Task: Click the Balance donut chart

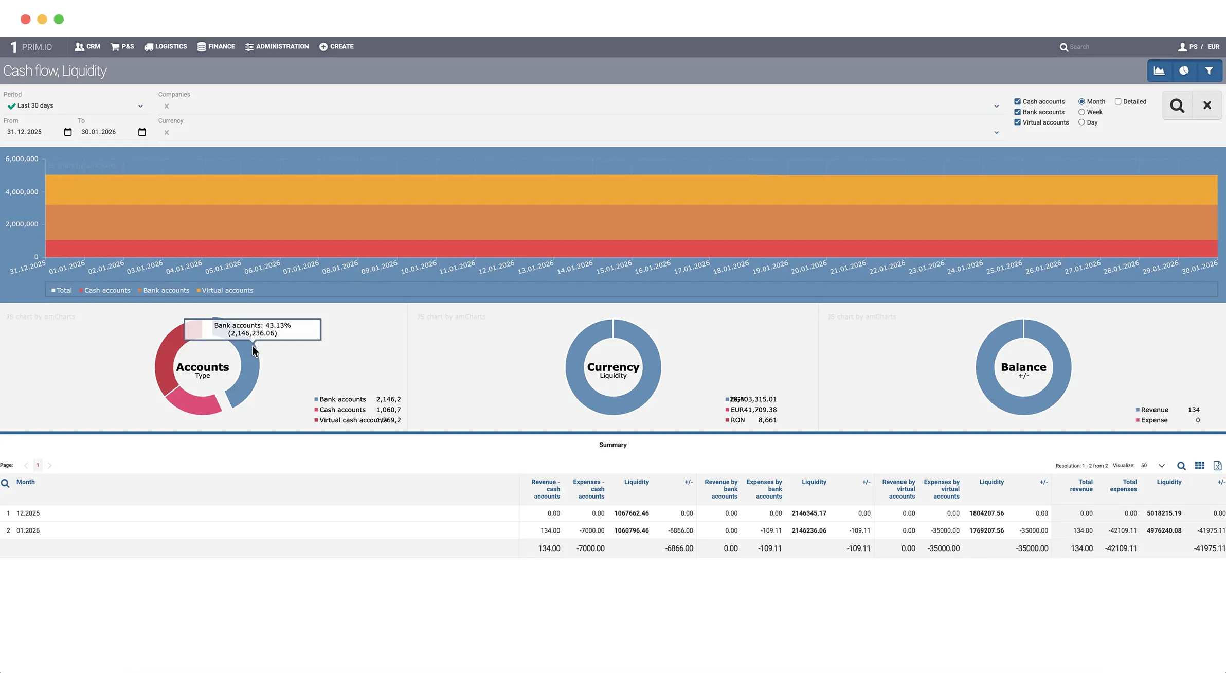Action: tap(1023, 367)
